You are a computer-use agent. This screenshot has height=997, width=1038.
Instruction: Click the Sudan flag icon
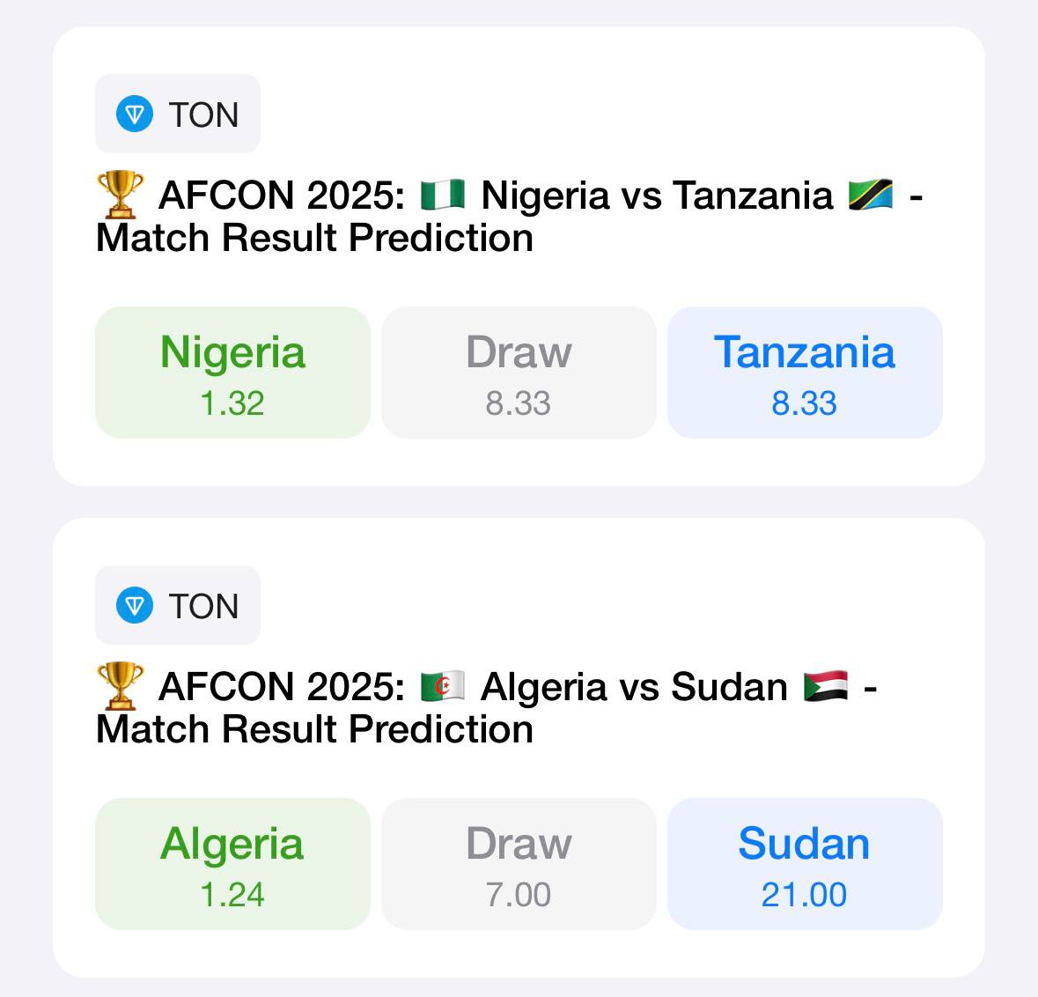[826, 686]
